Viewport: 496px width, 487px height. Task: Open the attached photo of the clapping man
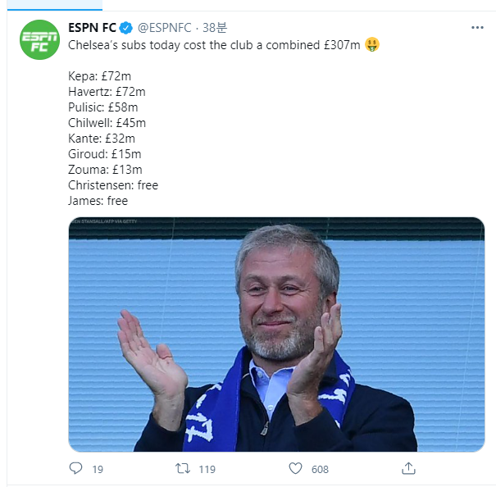276,344
